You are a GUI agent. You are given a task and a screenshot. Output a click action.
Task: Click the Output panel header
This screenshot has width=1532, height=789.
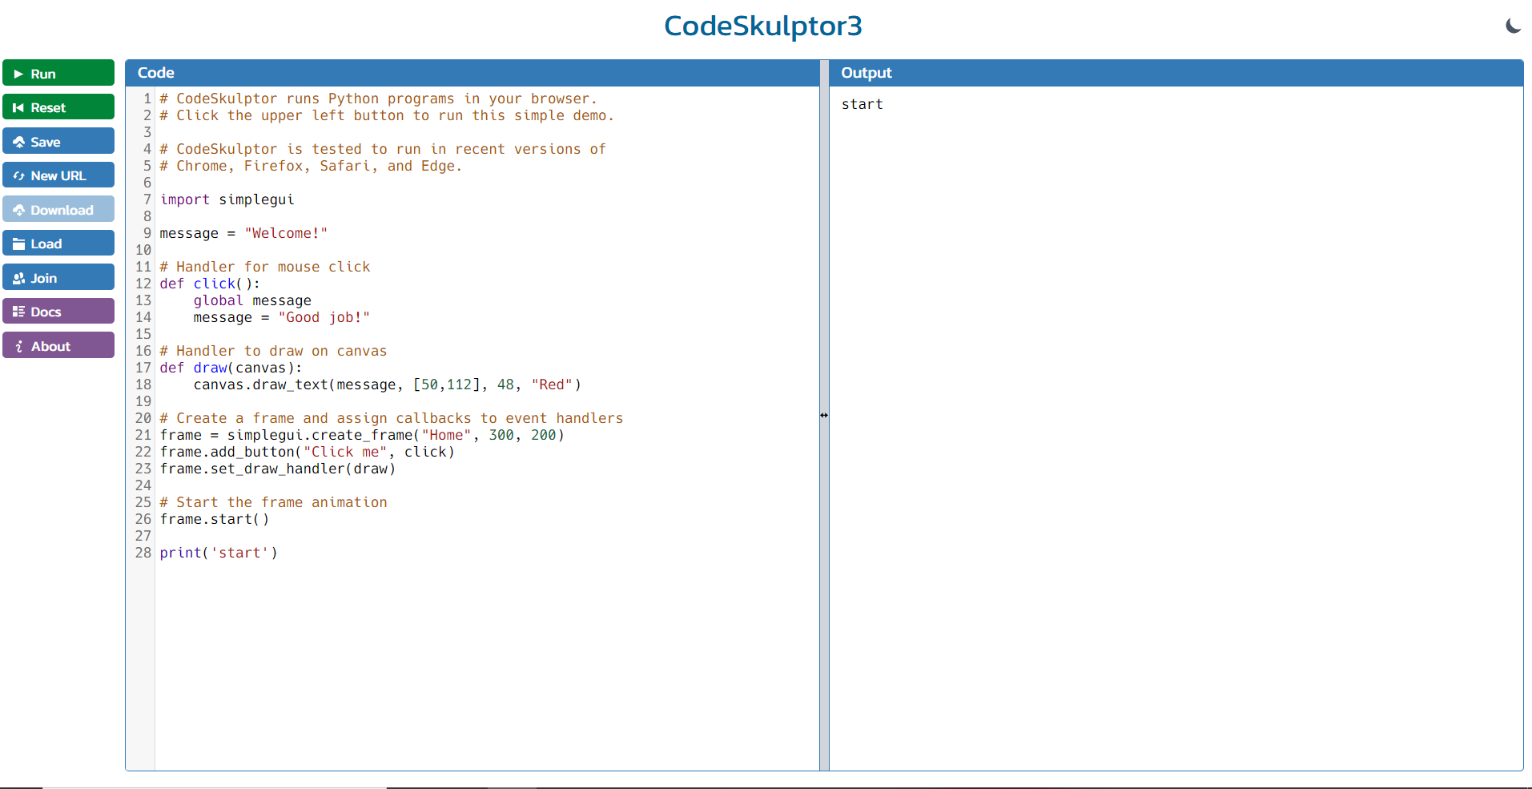coord(1176,73)
